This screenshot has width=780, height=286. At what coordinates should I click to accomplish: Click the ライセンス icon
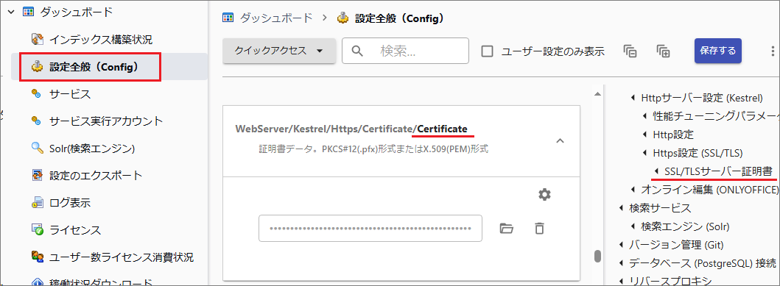coord(37,230)
